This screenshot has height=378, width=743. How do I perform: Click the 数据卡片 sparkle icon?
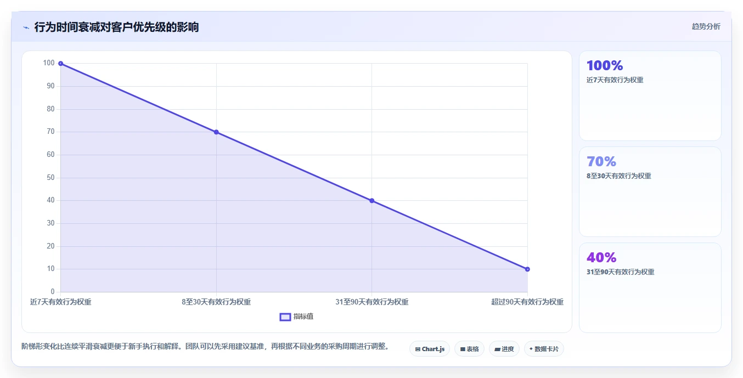click(x=531, y=349)
